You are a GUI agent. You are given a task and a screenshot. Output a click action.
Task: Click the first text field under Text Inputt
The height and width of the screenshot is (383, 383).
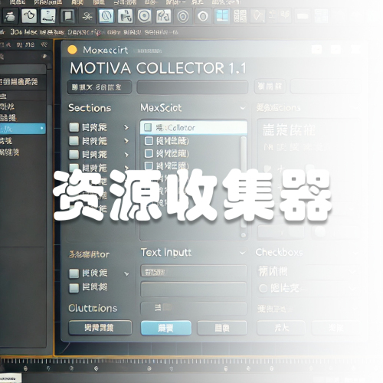pyautogui.click(x=193, y=271)
